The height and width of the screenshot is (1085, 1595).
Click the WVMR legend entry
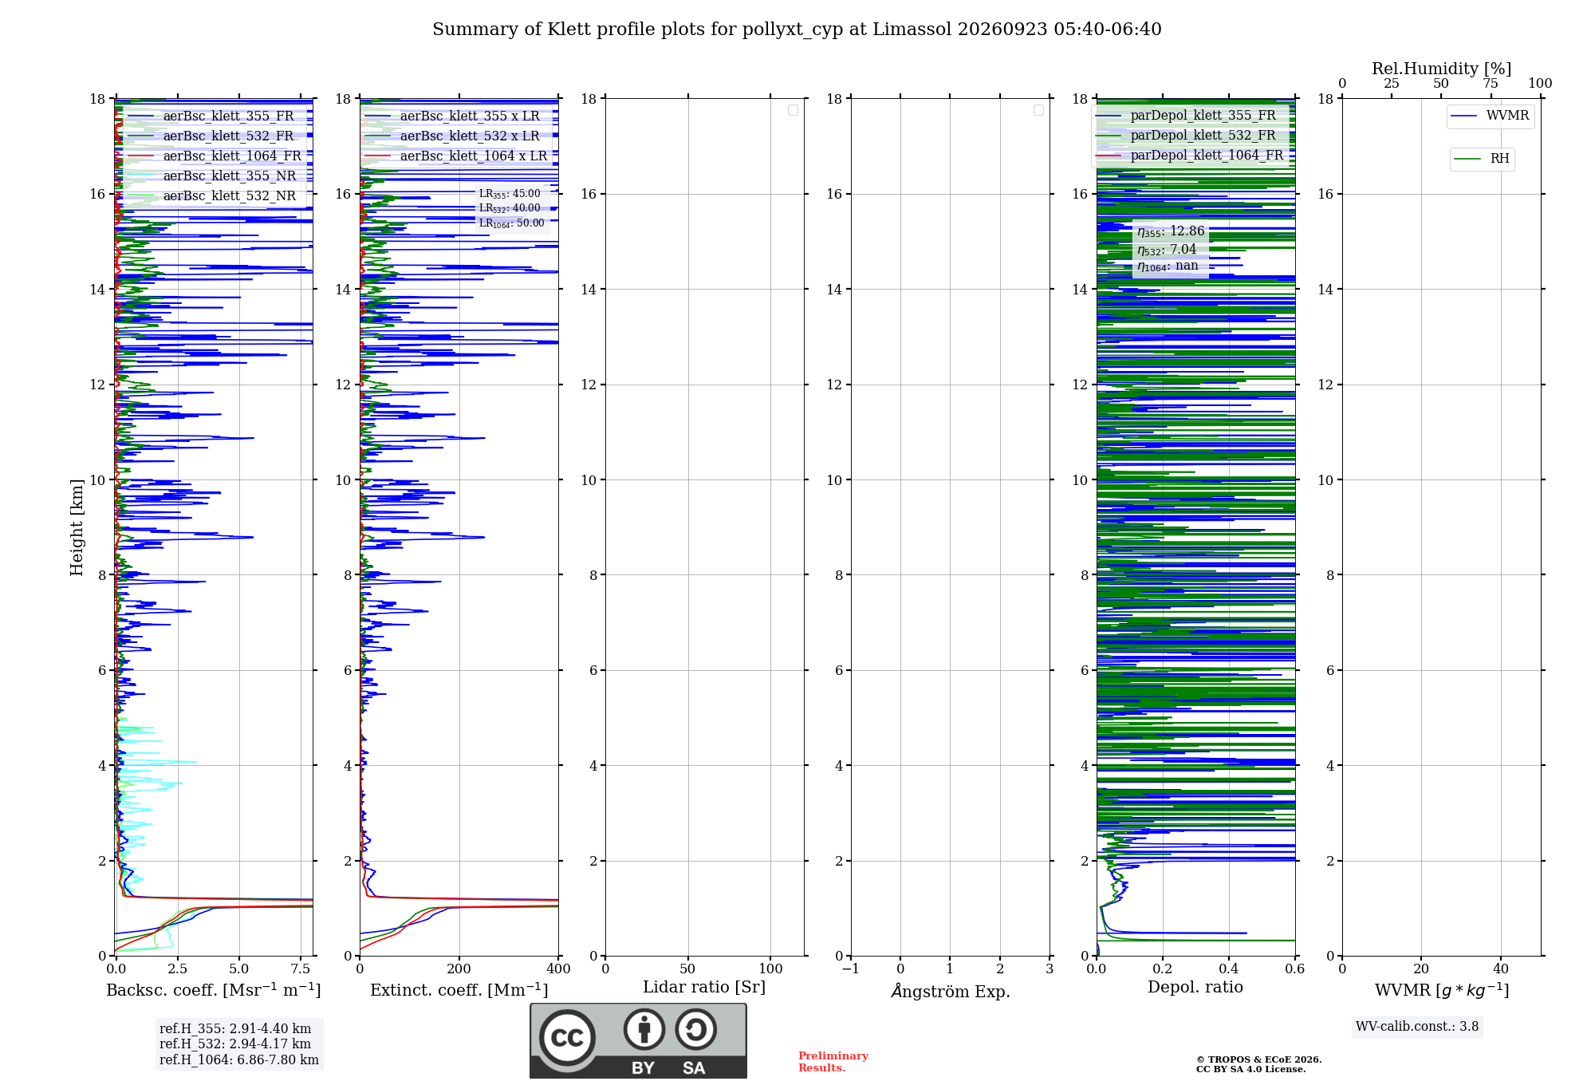coord(1490,116)
